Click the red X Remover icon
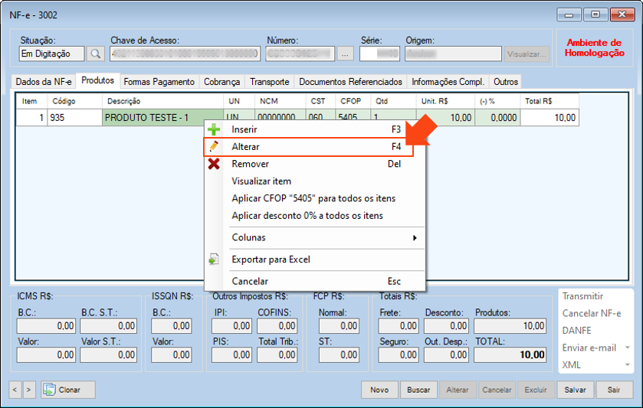Viewport: 643px width, 408px height. [x=215, y=164]
